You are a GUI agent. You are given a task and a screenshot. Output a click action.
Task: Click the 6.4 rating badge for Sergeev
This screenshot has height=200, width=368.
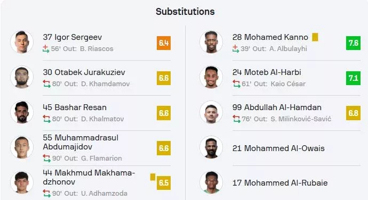[164, 43]
